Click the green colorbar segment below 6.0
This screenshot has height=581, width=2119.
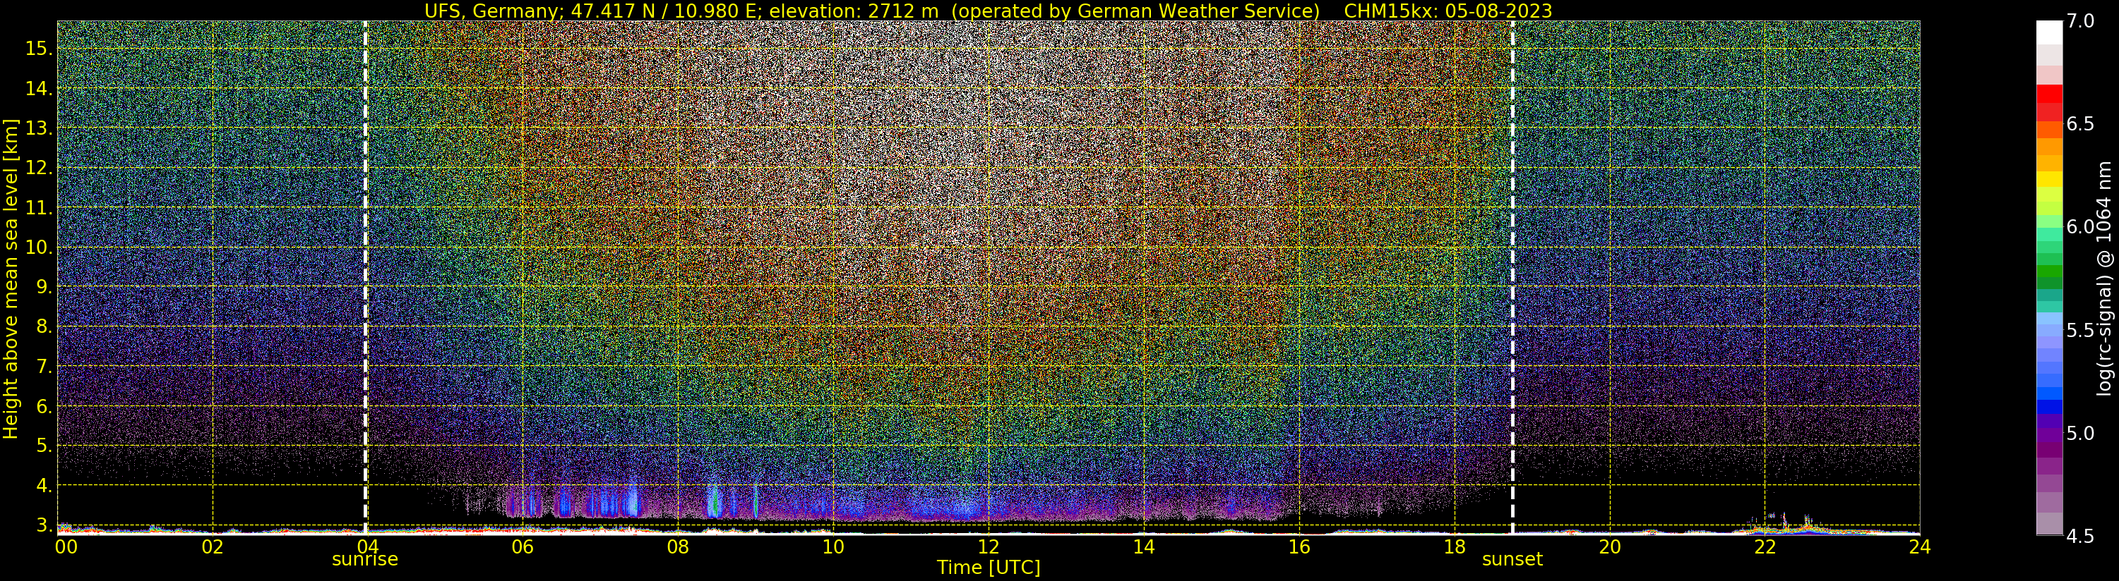2049,273
